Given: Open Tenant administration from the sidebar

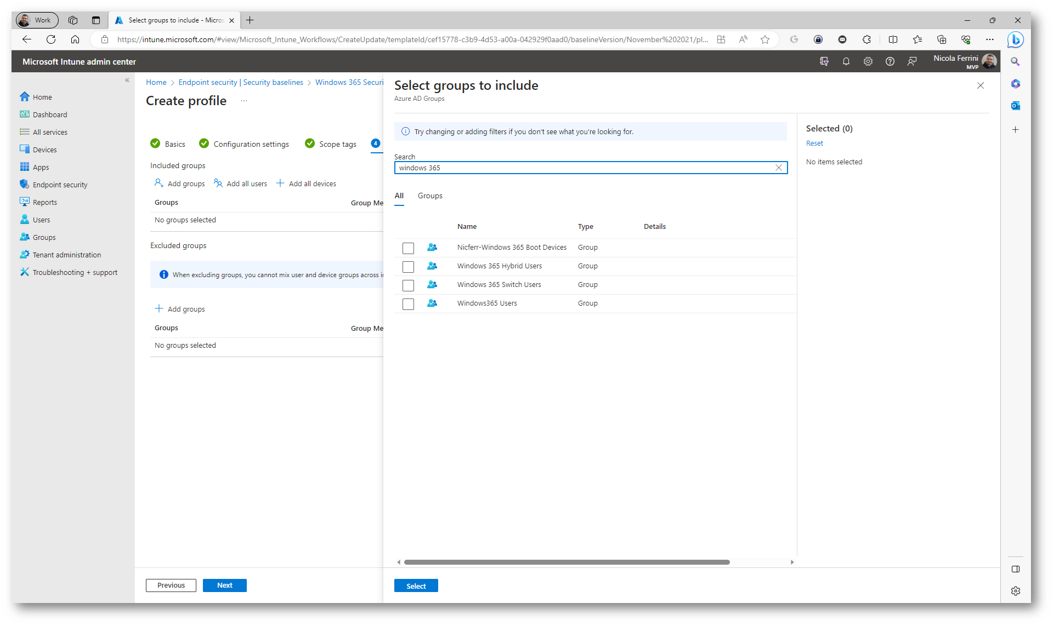Looking at the screenshot, I should (66, 255).
